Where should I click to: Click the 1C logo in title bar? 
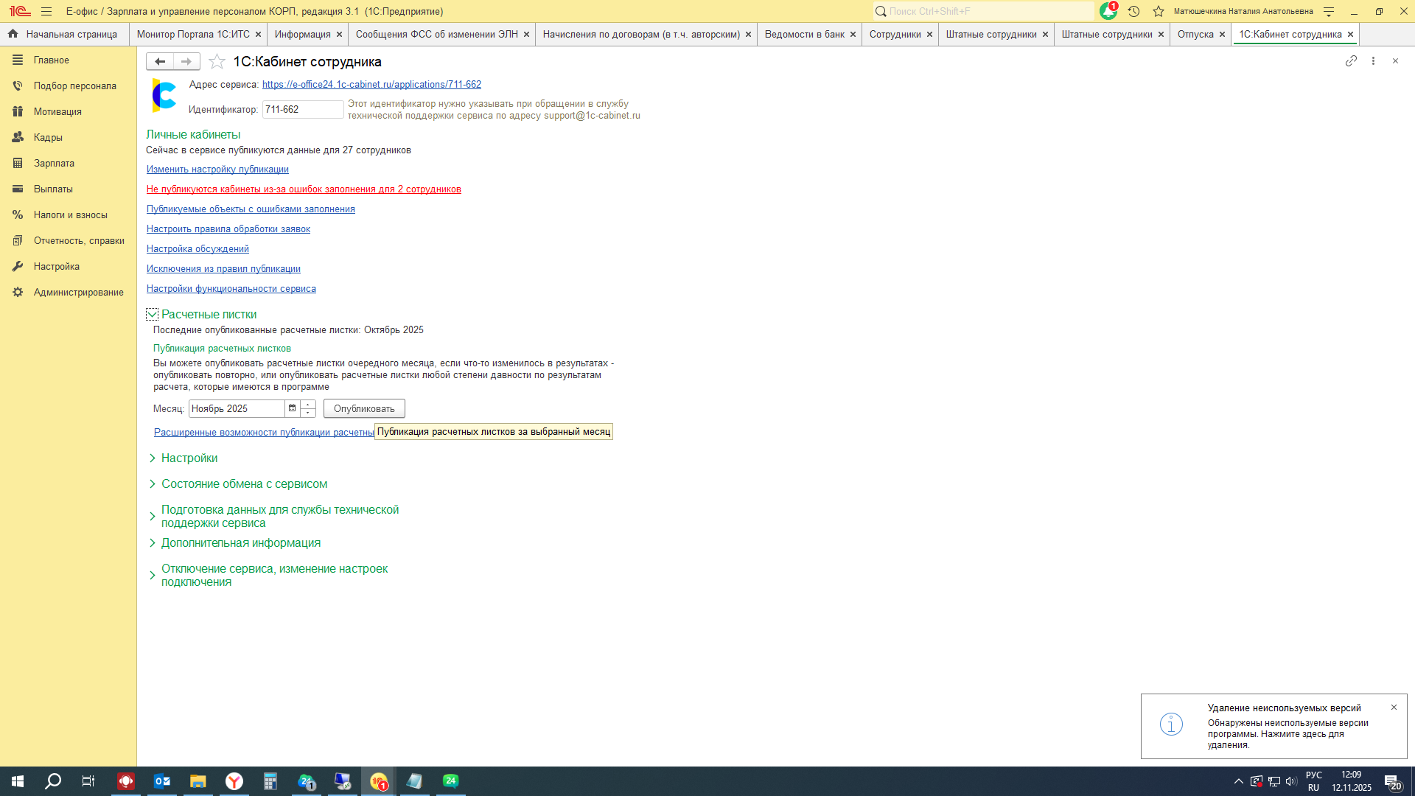20,11
